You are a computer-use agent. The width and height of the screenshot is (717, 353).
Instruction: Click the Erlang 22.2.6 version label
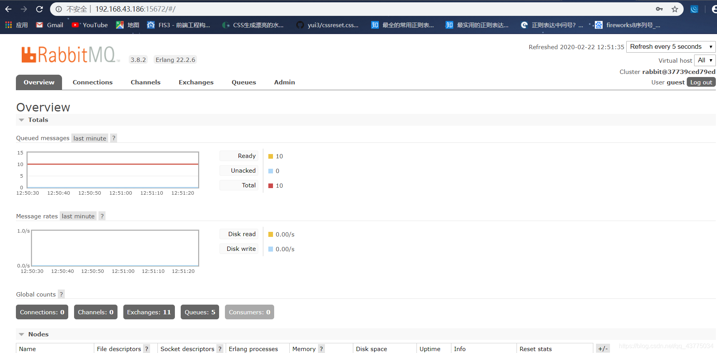[x=175, y=60]
